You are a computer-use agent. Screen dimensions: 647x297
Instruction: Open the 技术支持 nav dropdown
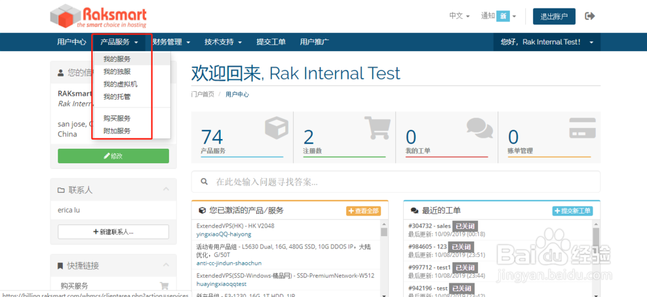pyautogui.click(x=223, y=42)
